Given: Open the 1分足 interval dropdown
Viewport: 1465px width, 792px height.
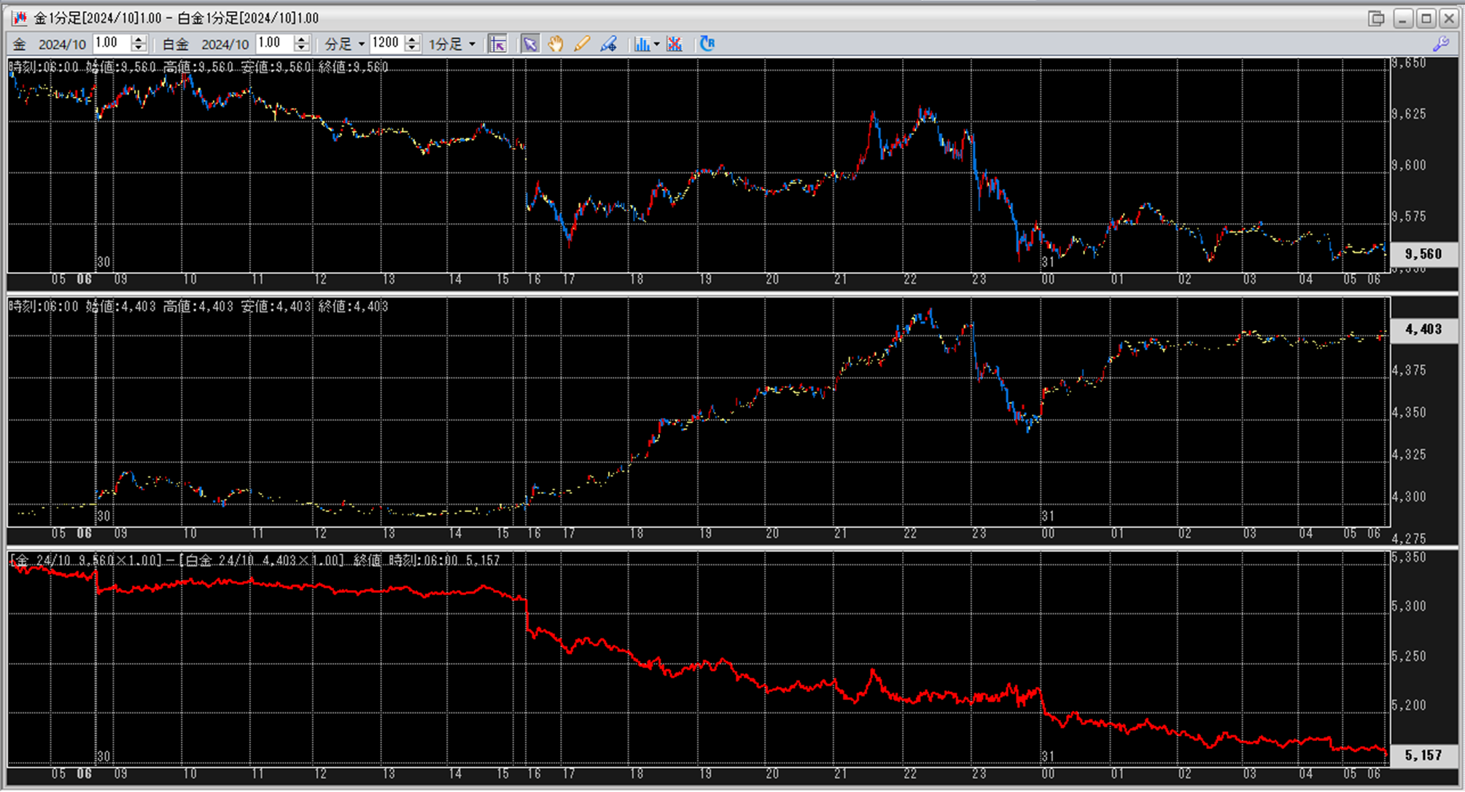Looking at the screenshot, I should click(x=452, y=44).
